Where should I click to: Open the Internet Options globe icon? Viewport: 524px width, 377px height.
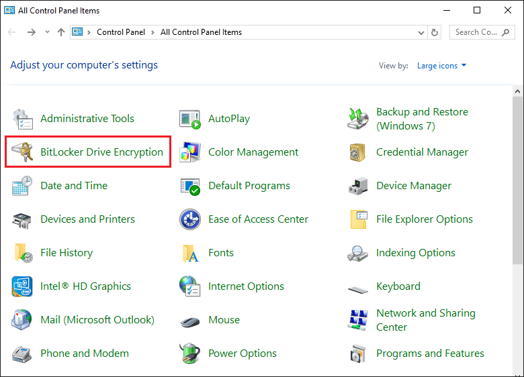pyautogui.click(x=190, y=286)
